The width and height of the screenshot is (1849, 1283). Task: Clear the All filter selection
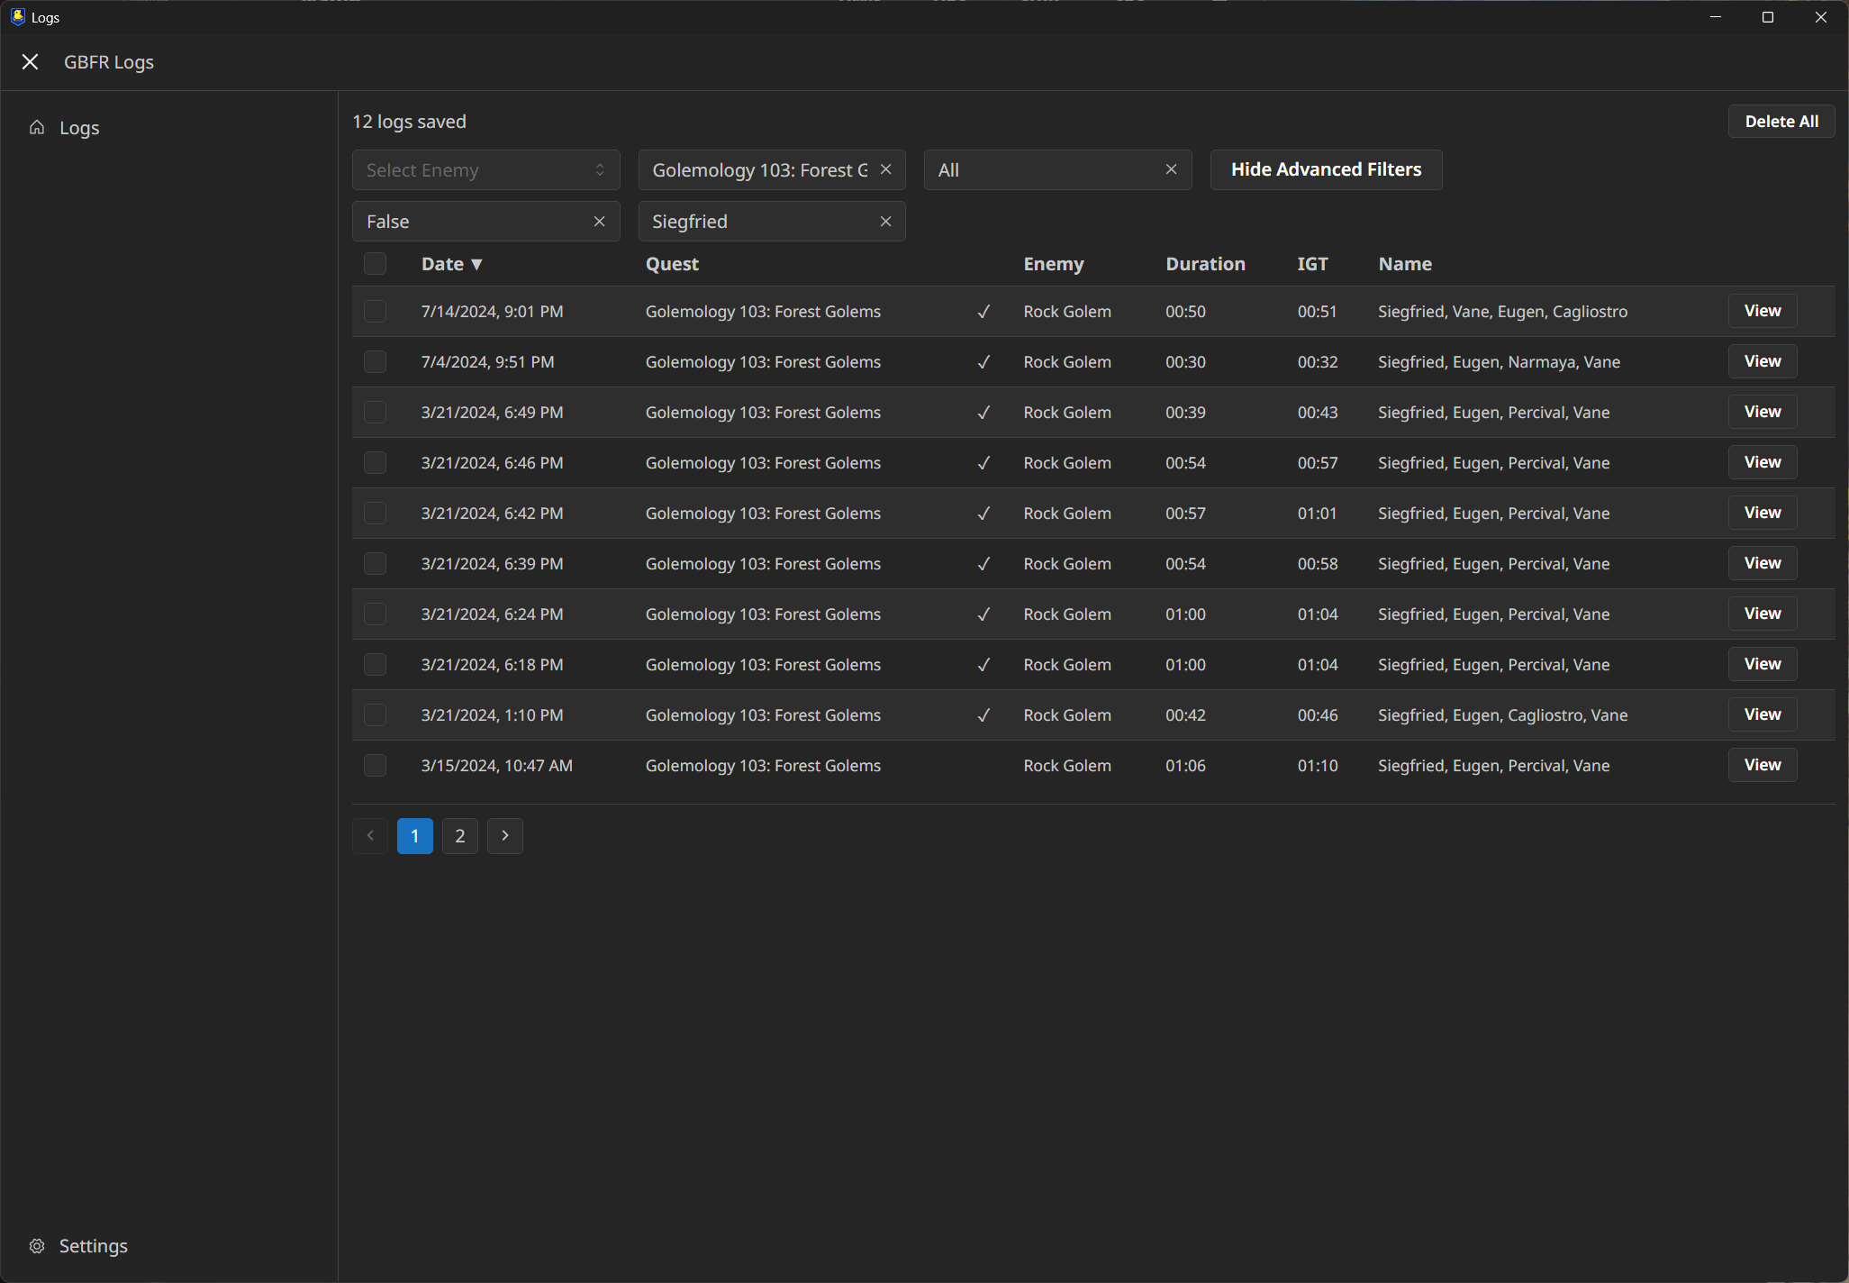[1172, 170]
